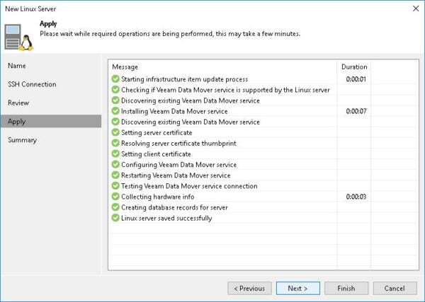The width and height of the screenshot is (425, 302).
Task: Click success icon next to Installing Veeam Data Mover service
Action: point(115,111)
